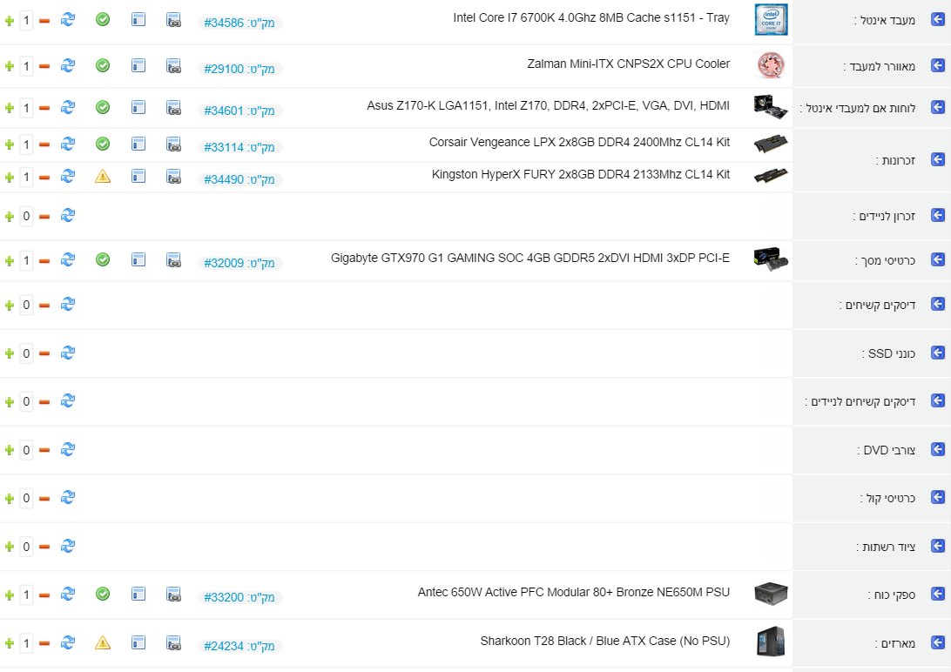Increase quantity of the Corsair Vengeance memory

(x=10, y=144)
